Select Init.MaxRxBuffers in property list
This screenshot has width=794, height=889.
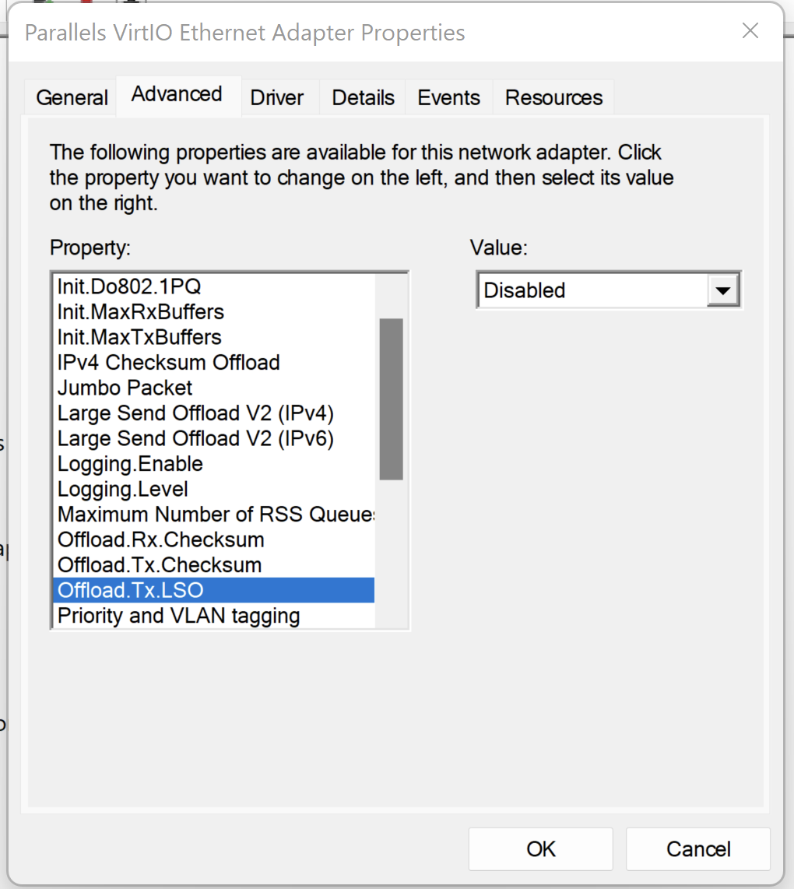point(141,312)
